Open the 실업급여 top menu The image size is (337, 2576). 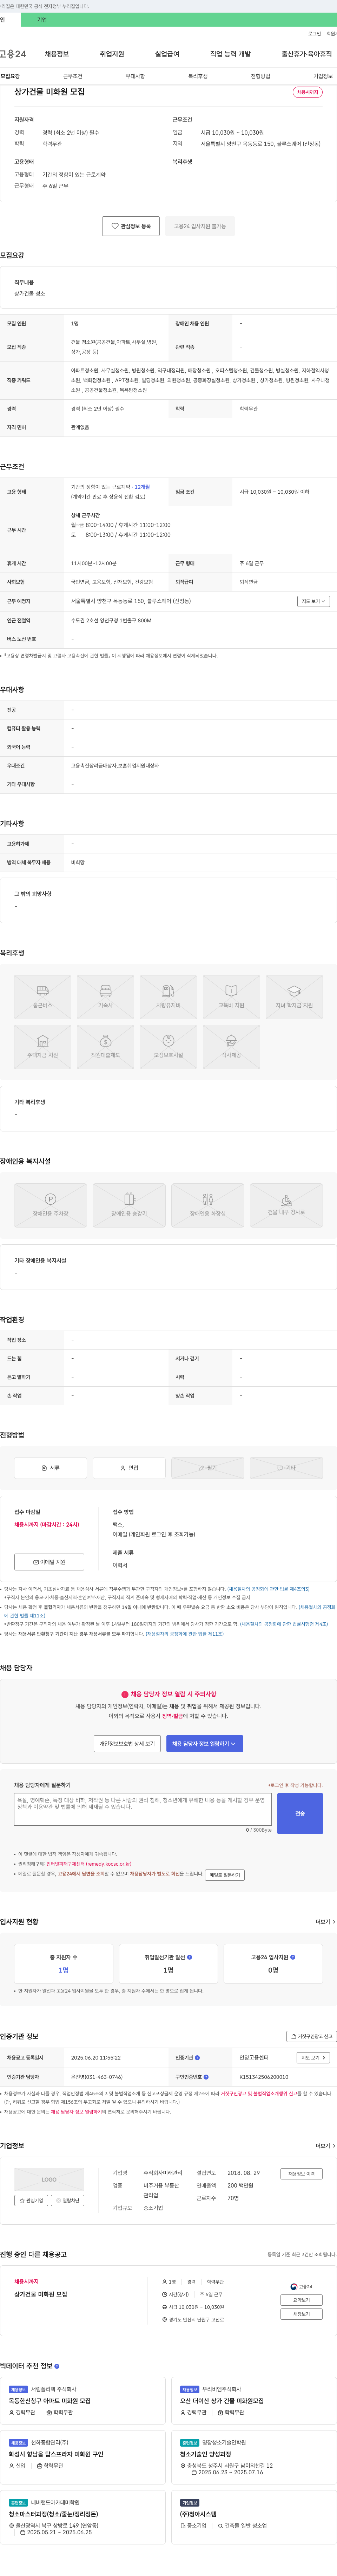pos(167,54)
